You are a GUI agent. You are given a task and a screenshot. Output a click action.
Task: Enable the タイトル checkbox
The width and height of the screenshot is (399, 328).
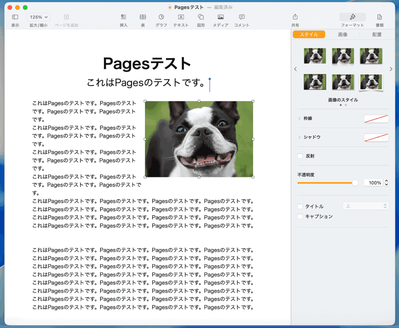[x=300, y=206]
